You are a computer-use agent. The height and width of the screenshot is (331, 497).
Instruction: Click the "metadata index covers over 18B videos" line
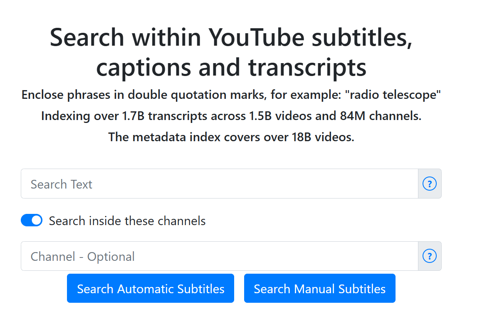pyautogui.click(x=231, y=137)
